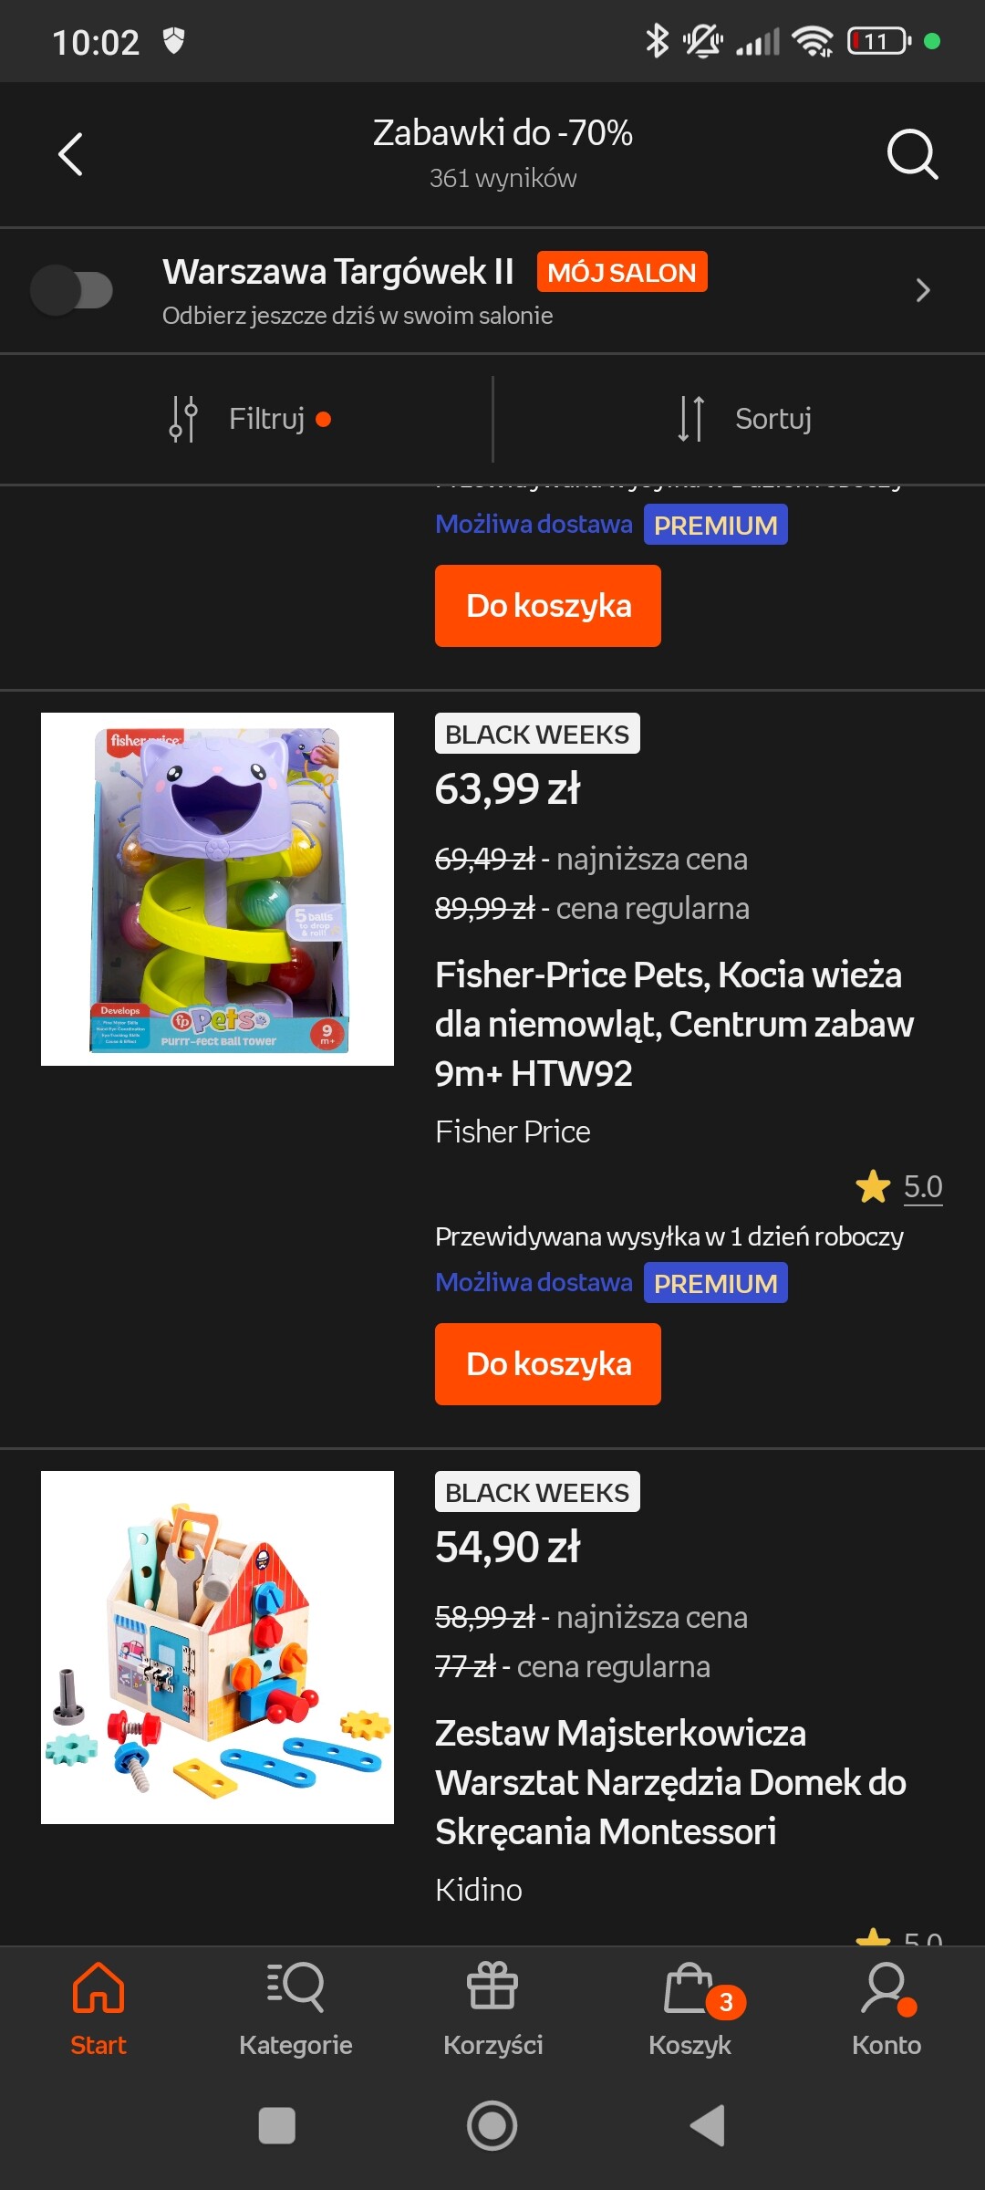Open Sortuj sorting options
This screenshot has height=2190, width=985.
pos(772,419)
